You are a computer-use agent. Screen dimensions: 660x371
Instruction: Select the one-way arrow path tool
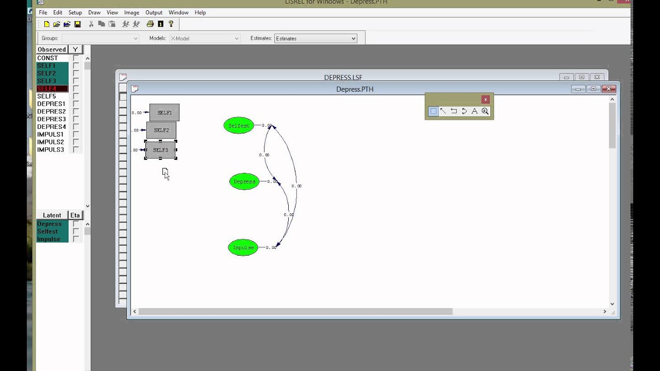pyautogui.click(x=443, y=111)
